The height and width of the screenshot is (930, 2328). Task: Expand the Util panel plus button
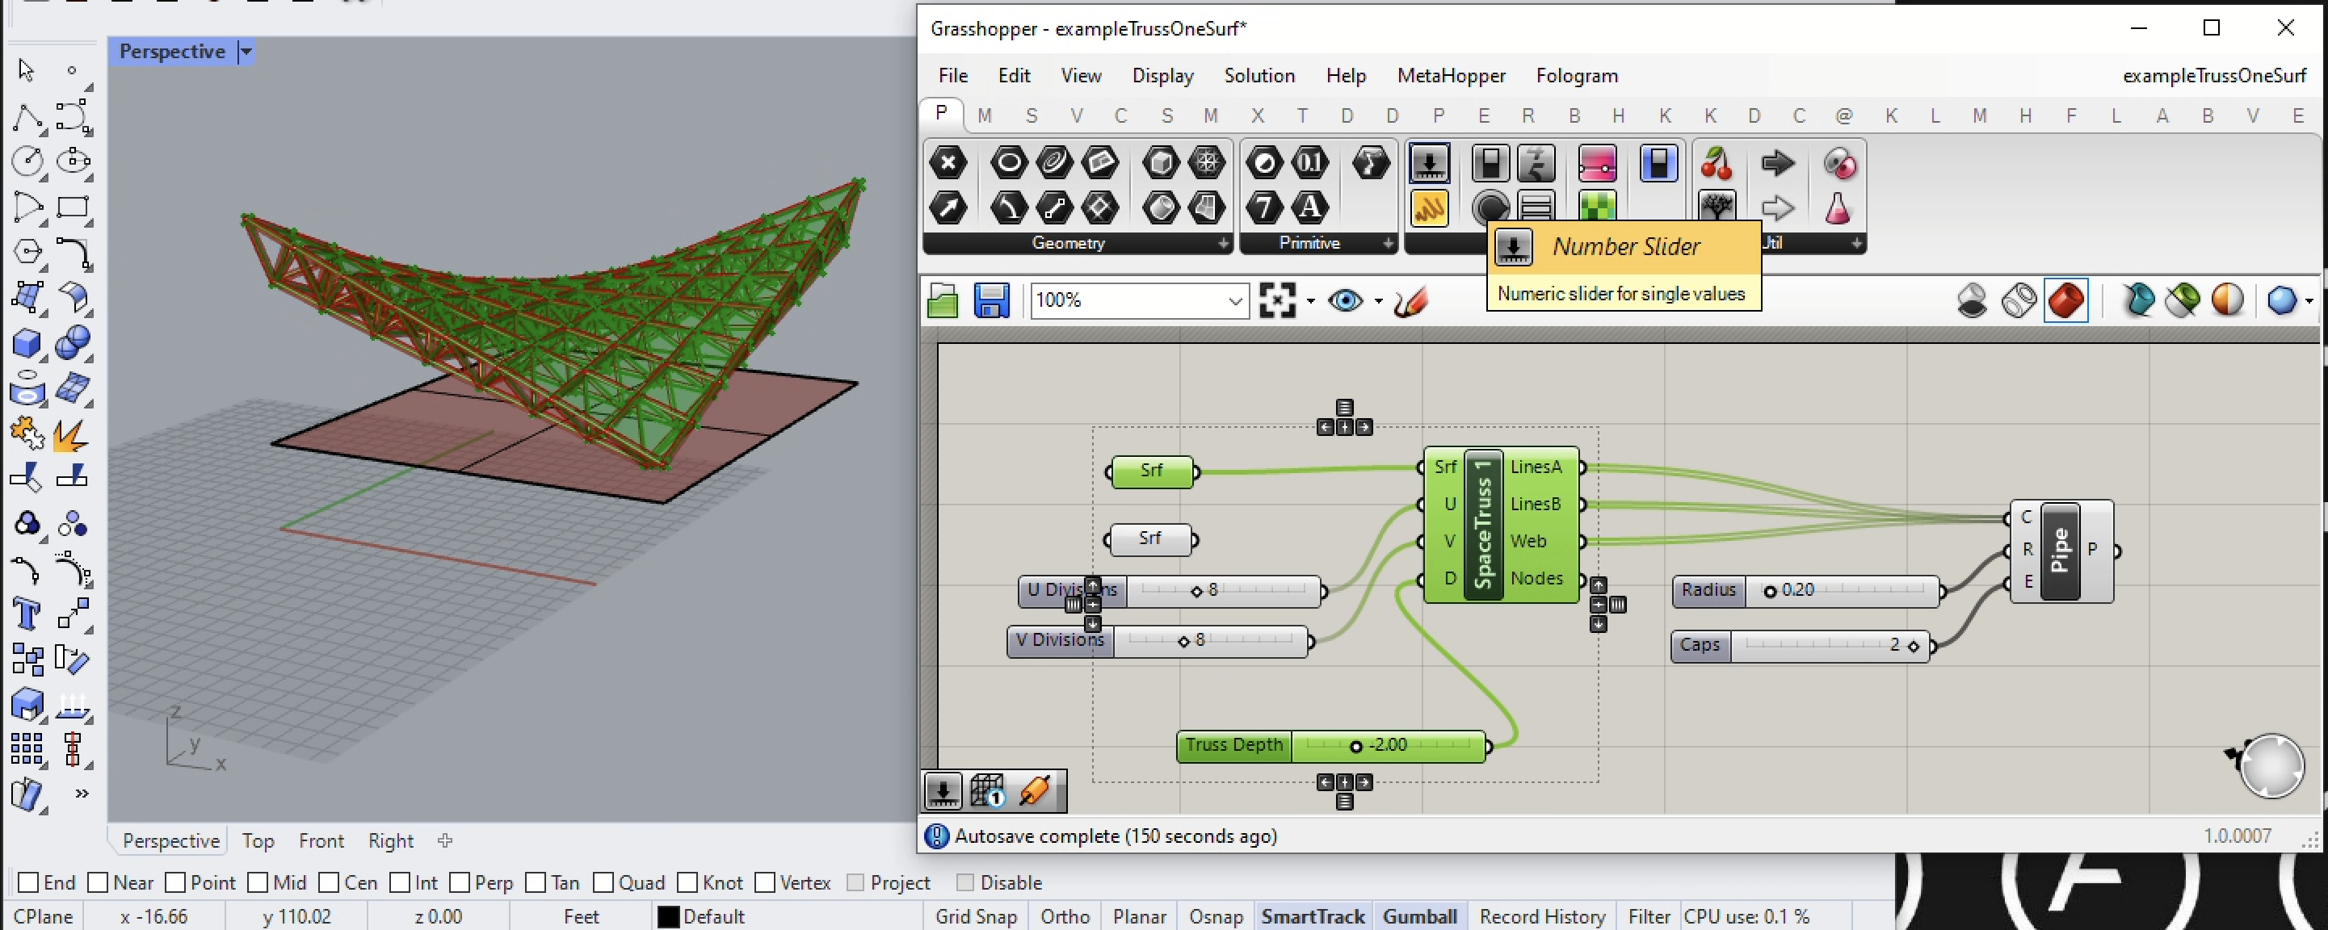tap(1856, 243)
